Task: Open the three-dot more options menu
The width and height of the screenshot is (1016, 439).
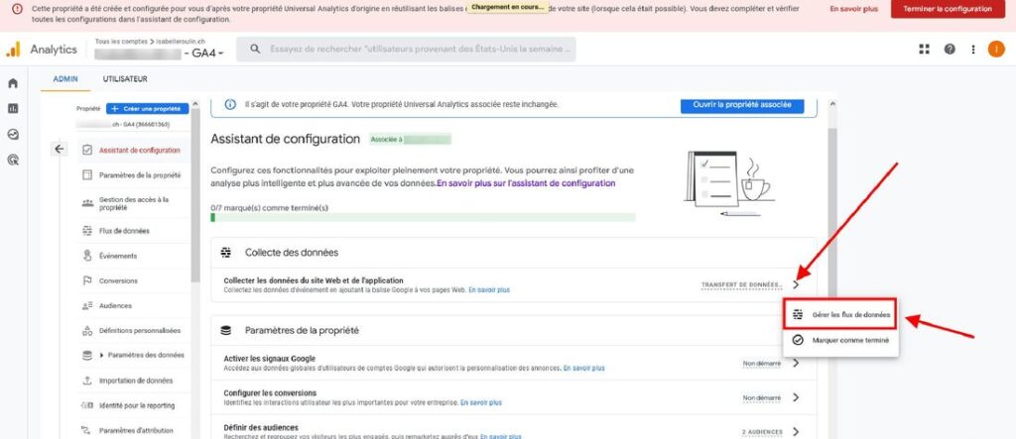Action: click(x=973, y=50)
